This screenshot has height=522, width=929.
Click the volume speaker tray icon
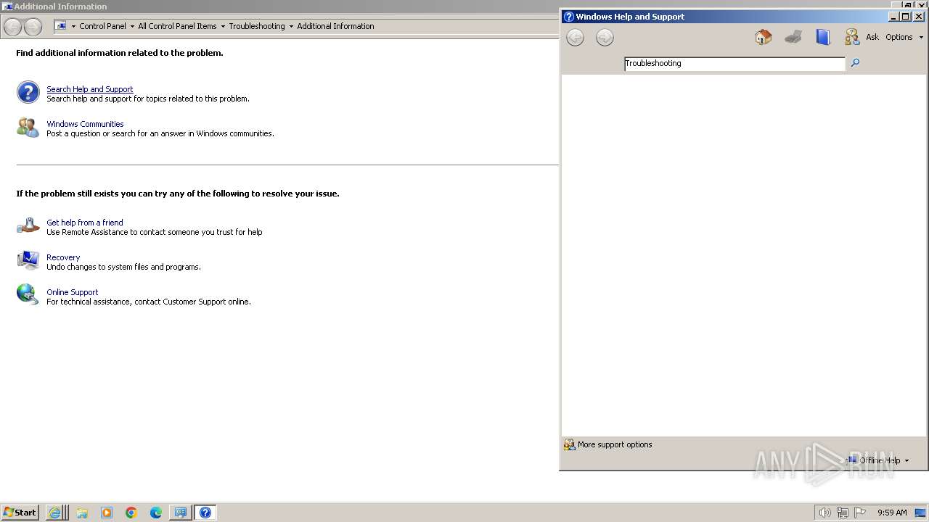824,513
